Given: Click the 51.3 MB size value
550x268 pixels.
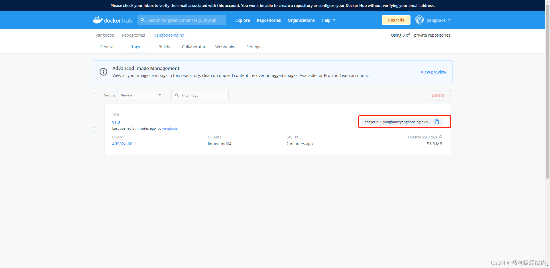Looking at the screenshot, I should coord(434,144).
